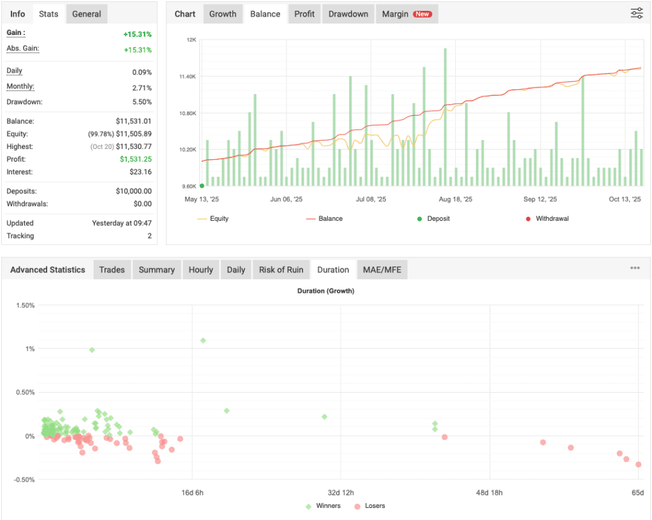Switch to the General tab
This screenshot has height=520, width=652.
click(x=86, y=13)
